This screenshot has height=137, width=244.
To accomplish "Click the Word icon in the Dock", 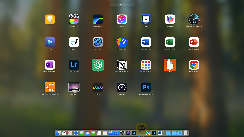I will (160, 133).
